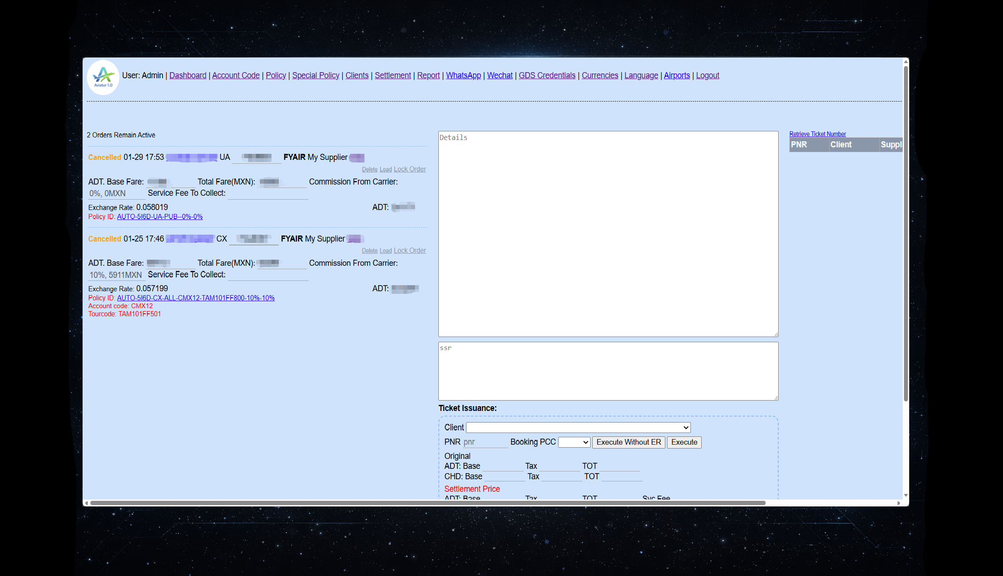Click the Execute Without ER button

(629, 442)
